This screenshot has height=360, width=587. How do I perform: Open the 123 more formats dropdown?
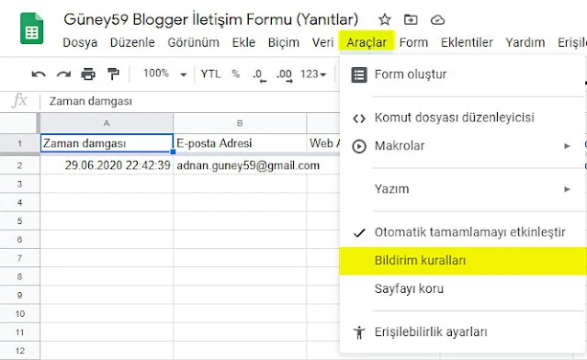coord(313,74)
